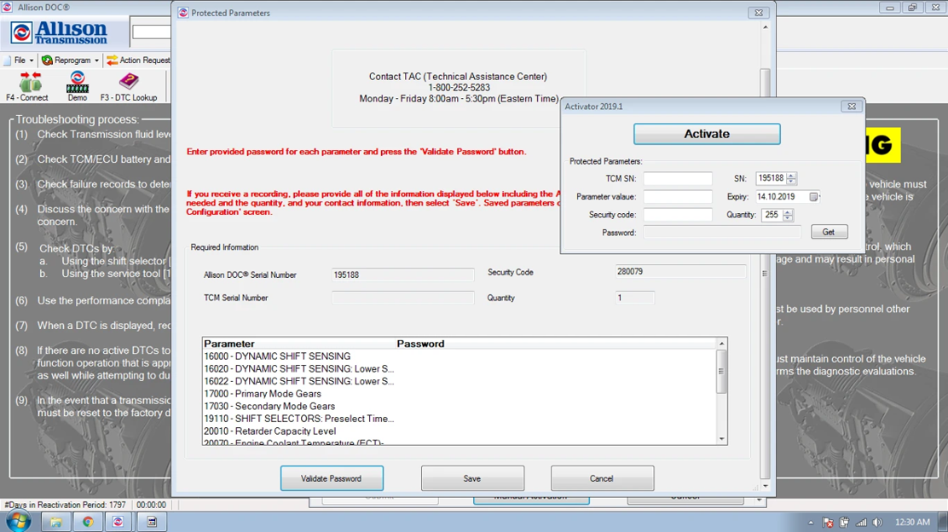
Task: Click the Security code field in Activator
Action: [x=678, y=215]
